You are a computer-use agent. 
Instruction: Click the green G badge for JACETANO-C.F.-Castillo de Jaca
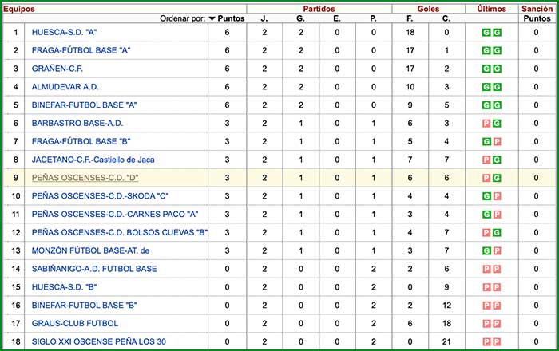coord(497,160)
